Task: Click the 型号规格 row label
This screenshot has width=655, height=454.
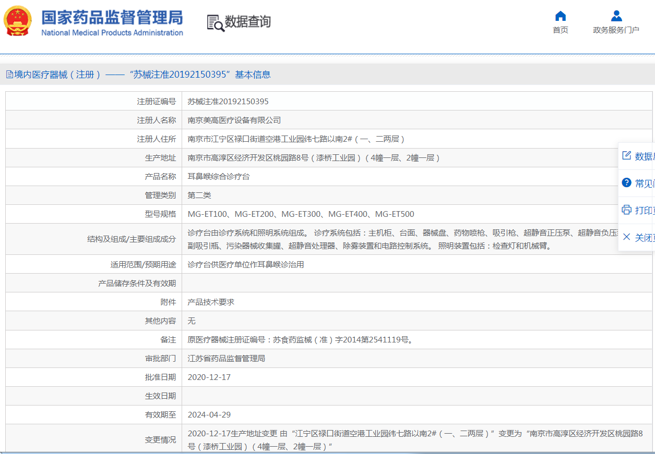Action: pyautogui.click(x=160, y=214)
